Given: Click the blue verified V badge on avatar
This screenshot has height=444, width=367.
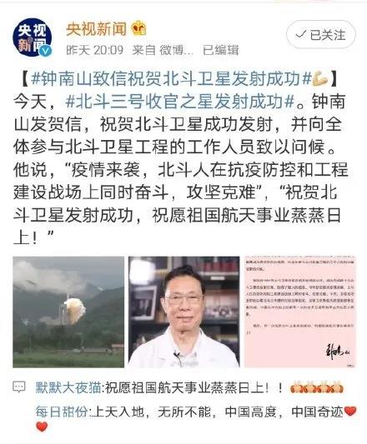Looking at the screenshot, I should 46,51.
